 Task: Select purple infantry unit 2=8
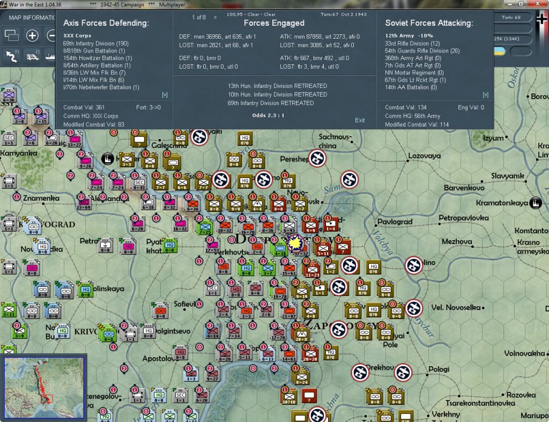[20, 117]
